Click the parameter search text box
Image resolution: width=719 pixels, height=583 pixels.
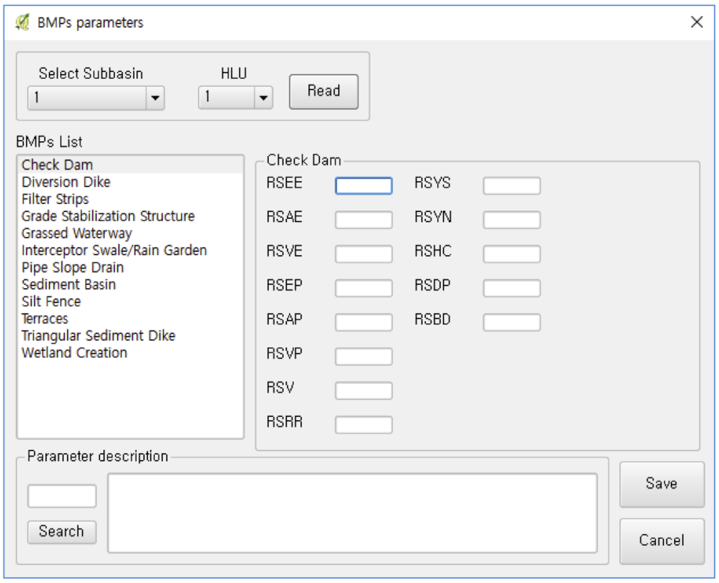pos(62,496)
